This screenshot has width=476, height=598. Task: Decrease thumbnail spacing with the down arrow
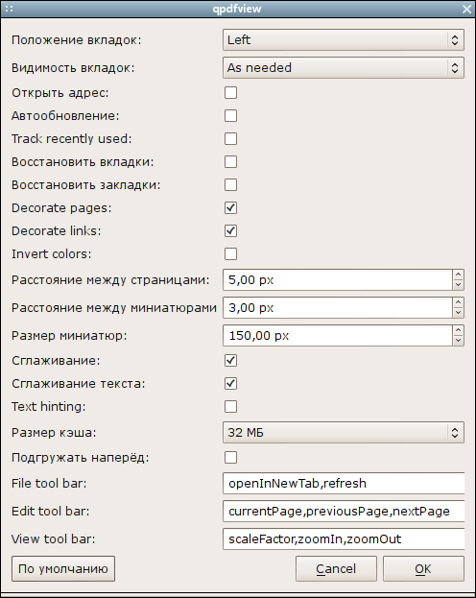pos(458,313)
